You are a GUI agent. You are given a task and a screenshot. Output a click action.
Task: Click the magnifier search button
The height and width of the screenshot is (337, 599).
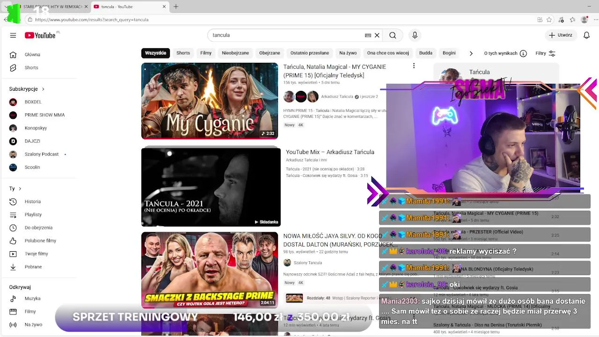point(393,35)
